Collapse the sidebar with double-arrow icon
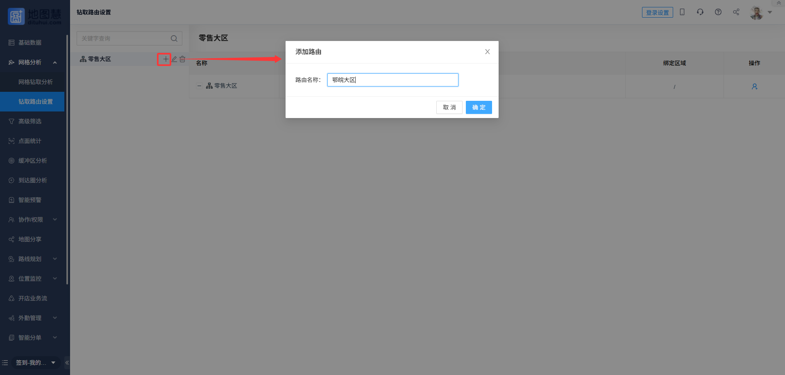This screenshot has height=375, width=785. click(x=67, y=363)
